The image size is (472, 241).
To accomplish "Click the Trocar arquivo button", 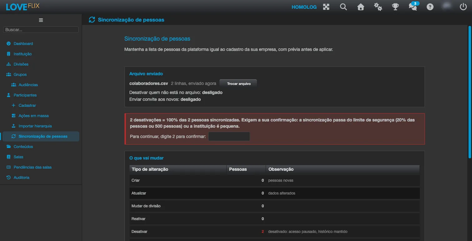I will coord(239,84).
